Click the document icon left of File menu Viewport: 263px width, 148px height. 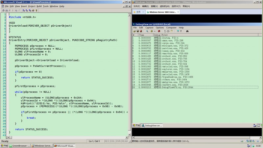pyautogui.click(x=3, y=6)
